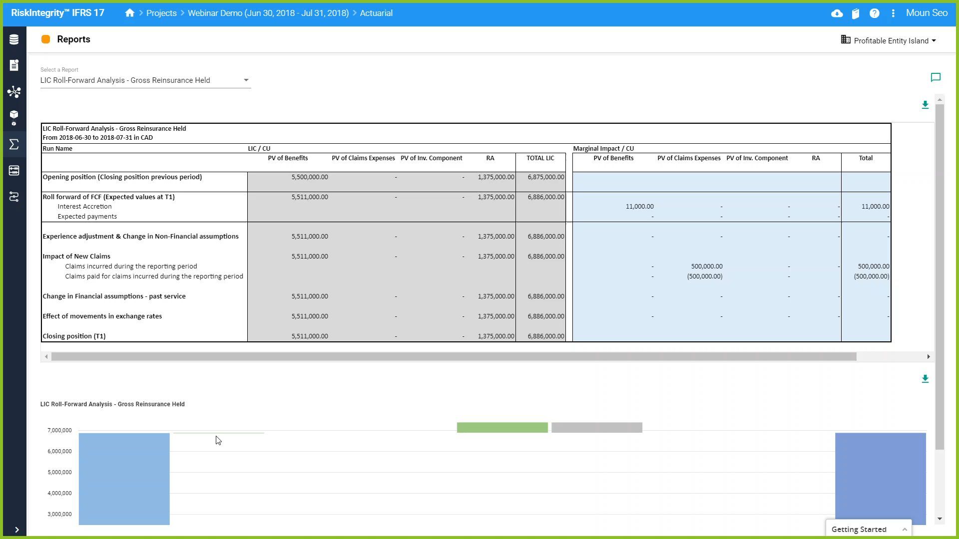Open the workflow routing sidebar icon

(x=14, y=197)
